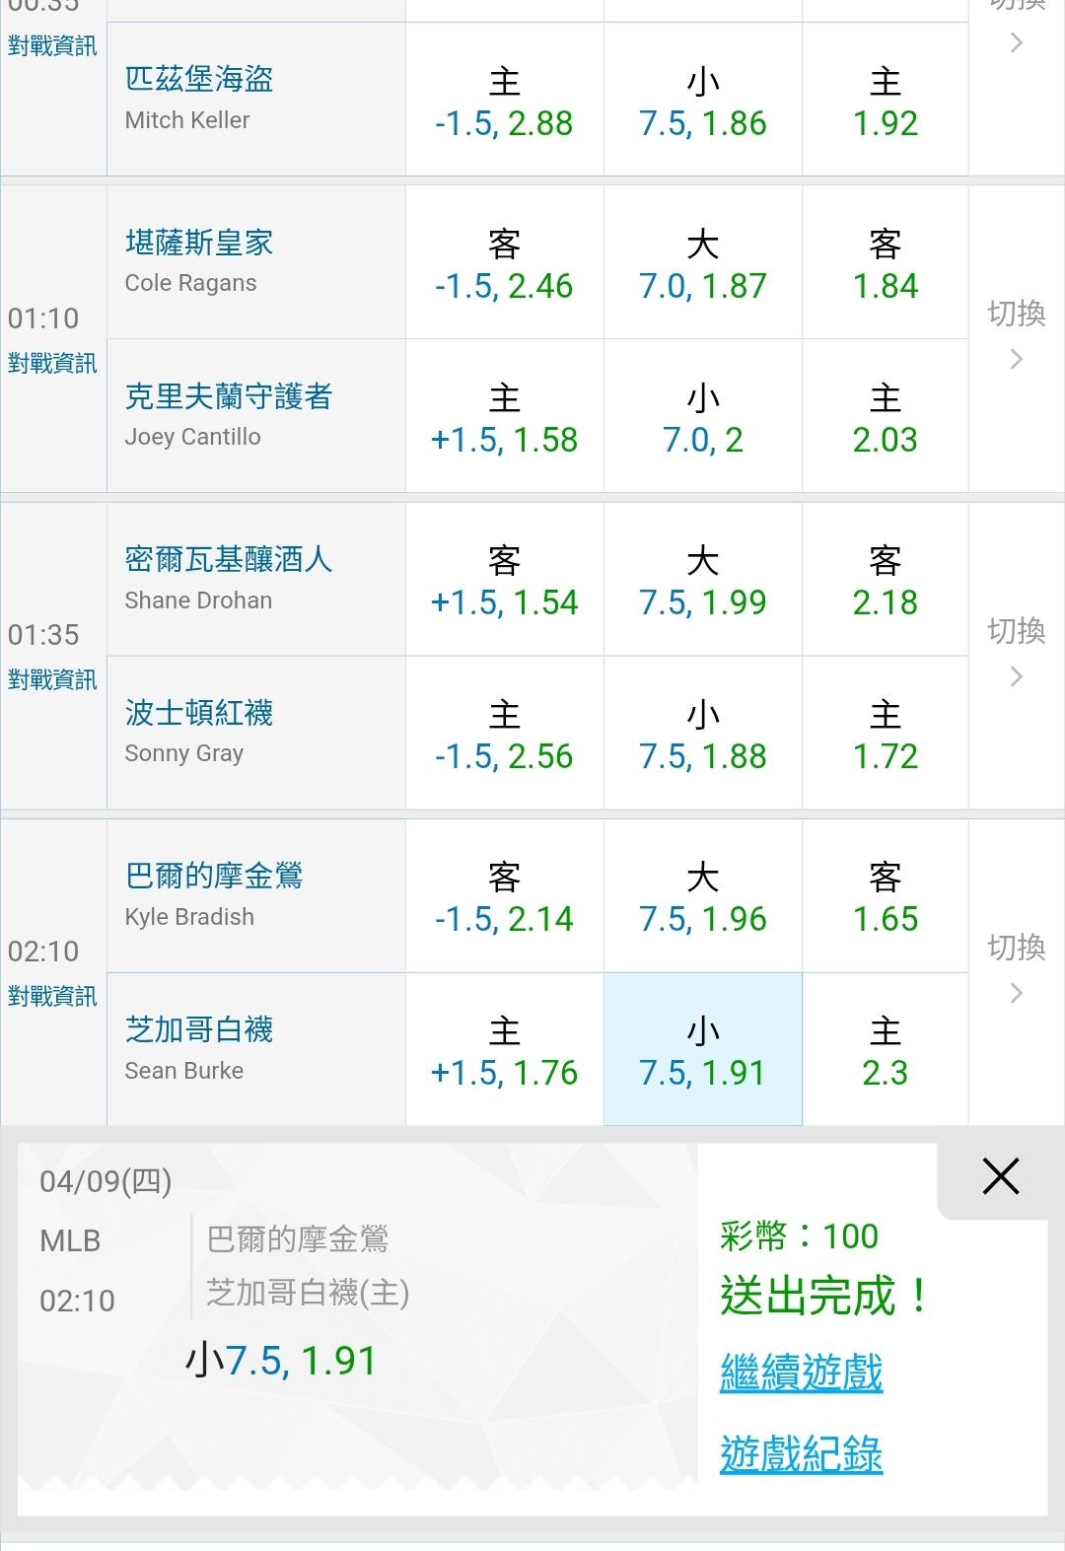The height and width of the screenshot is (1551, 1065).
Task: Expand 切換 chevron for the 01:10 game
Action: (x=1017, y=337)
